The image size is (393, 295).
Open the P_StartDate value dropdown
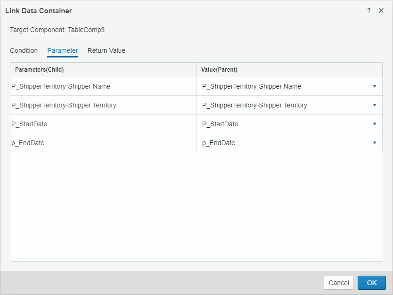[375, 124]
